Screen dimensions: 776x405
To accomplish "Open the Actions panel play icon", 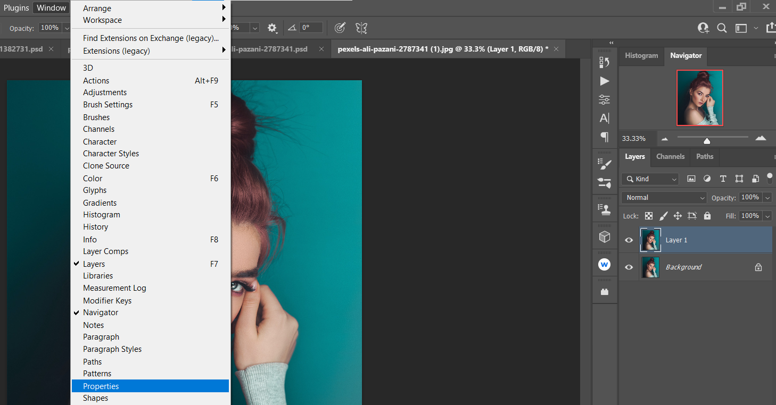I will [x=604, y=81].
